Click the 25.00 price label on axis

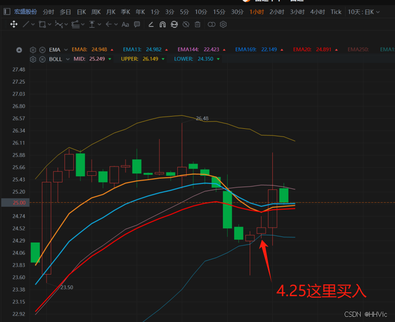pos(16,203)
